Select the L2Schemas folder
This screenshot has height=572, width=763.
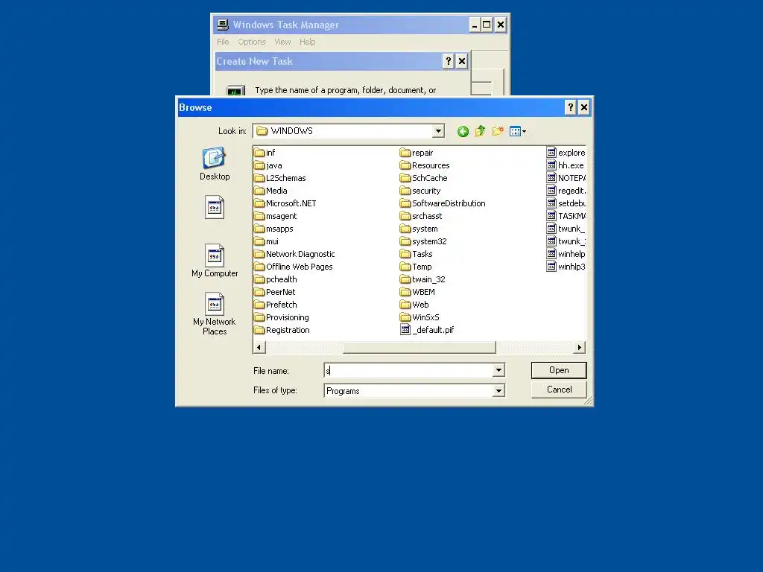click(x=280, y=178)
